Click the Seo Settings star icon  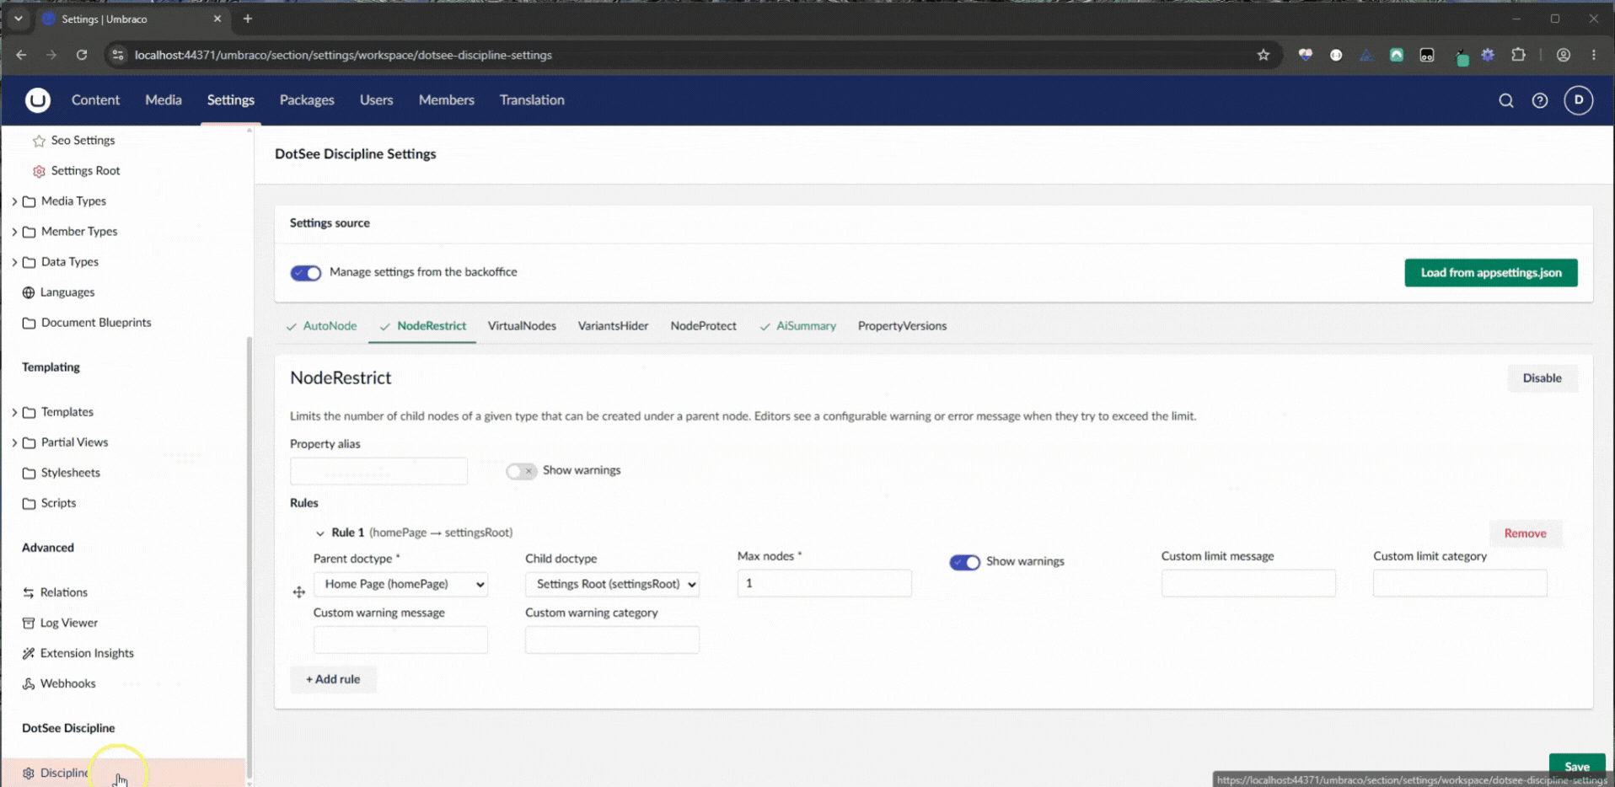(x=39, y=141)
